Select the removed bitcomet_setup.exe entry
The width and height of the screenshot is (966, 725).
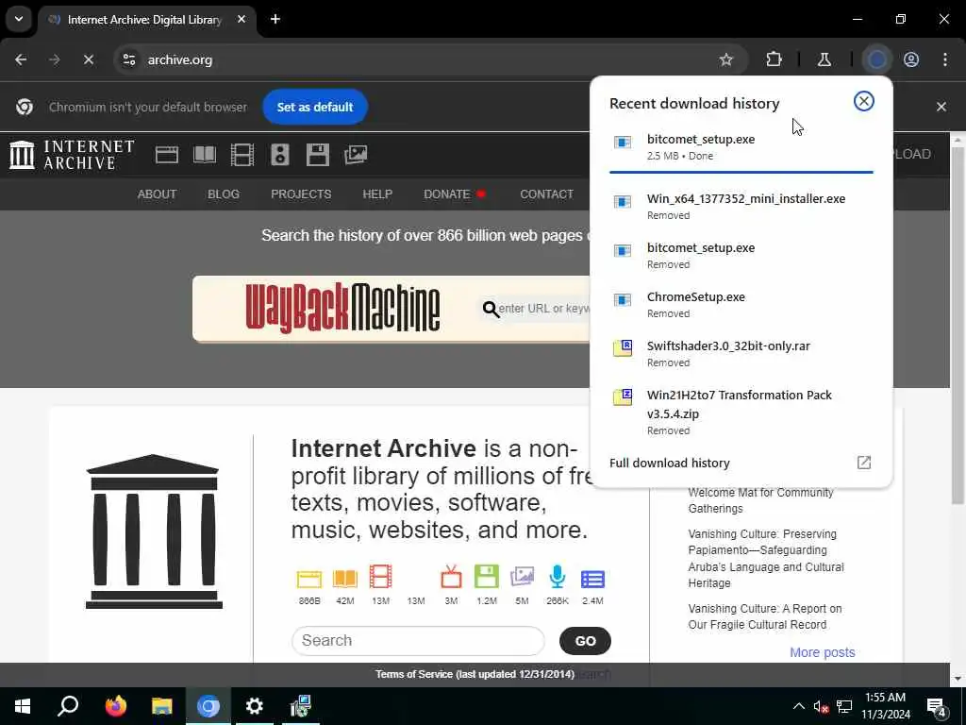pos(741,255)
